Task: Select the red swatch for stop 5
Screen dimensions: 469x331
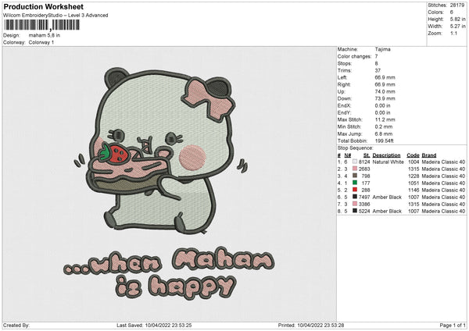Action: coord(356,190)
